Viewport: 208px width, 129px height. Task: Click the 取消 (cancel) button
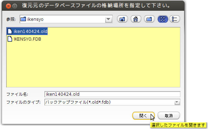169,116
